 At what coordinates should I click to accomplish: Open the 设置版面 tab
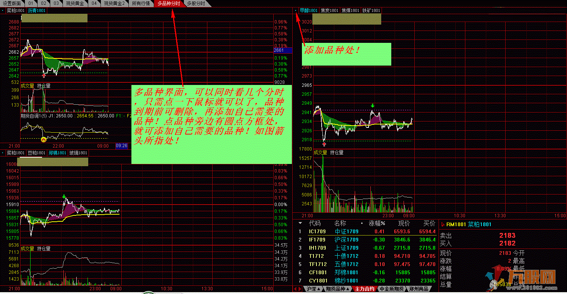(12, 3)
